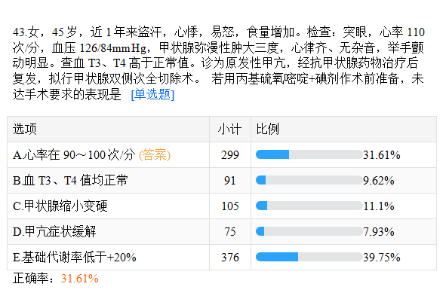Click the [单选题] link
Viewport: 446px width, 299px height.
(x=152, y=95)
